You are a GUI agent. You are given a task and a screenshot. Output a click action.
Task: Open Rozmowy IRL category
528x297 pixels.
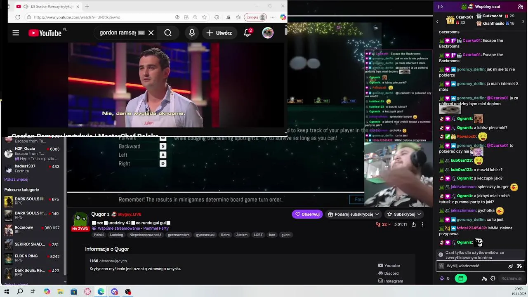(x=32, y=230)
